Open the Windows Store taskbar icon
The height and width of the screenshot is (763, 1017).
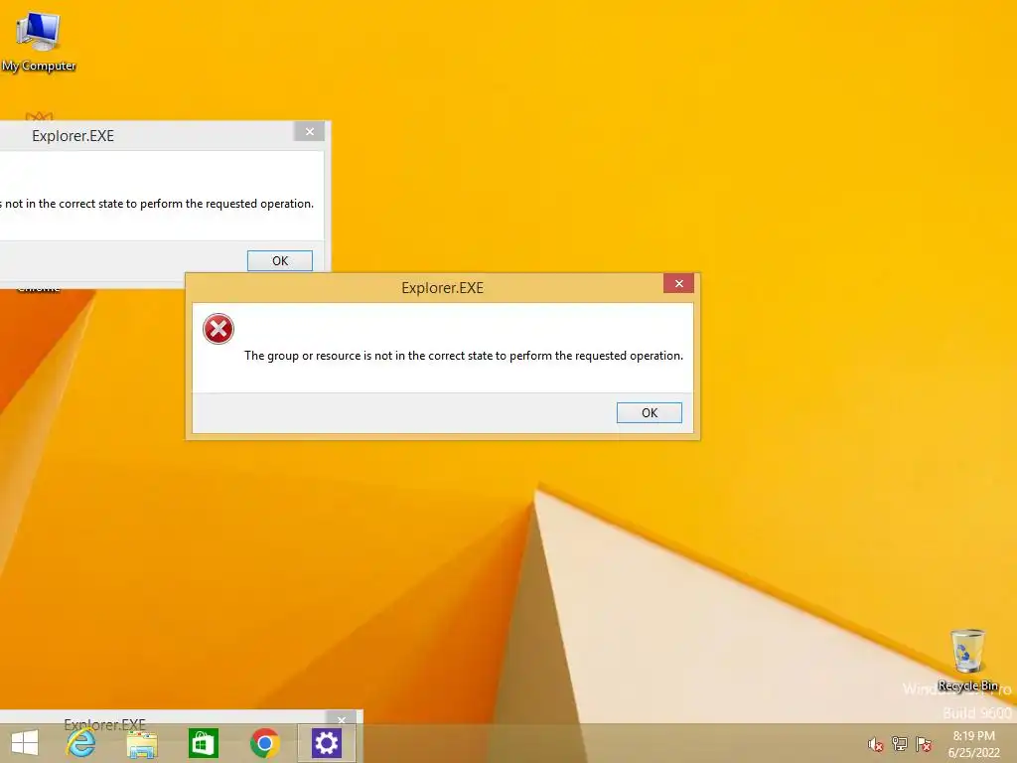point(203,743)
